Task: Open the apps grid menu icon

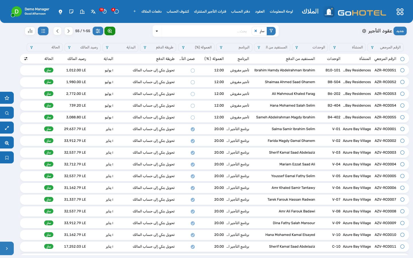Action: 400,12
